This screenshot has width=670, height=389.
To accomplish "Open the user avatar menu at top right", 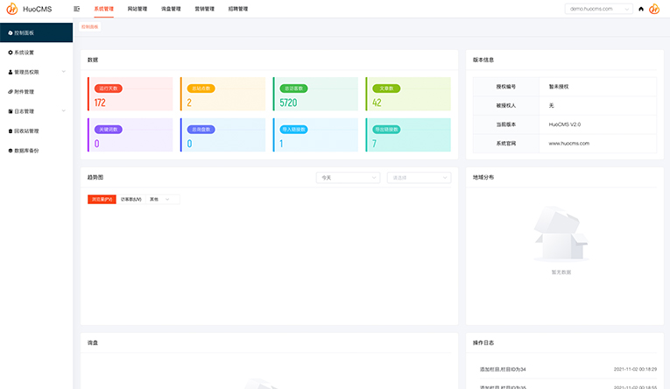I will (654, 9).
